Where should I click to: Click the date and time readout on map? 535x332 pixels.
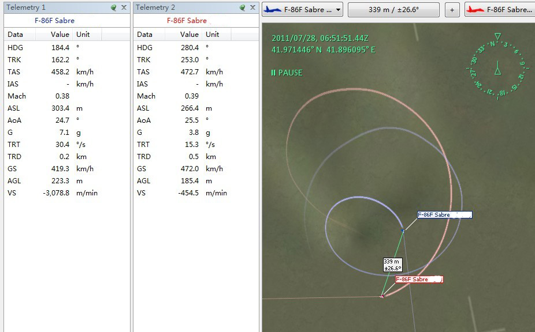coord(320,38)
